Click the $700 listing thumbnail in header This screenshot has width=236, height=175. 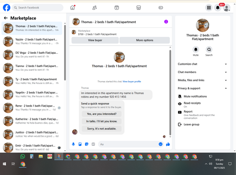tap(74, 32)
